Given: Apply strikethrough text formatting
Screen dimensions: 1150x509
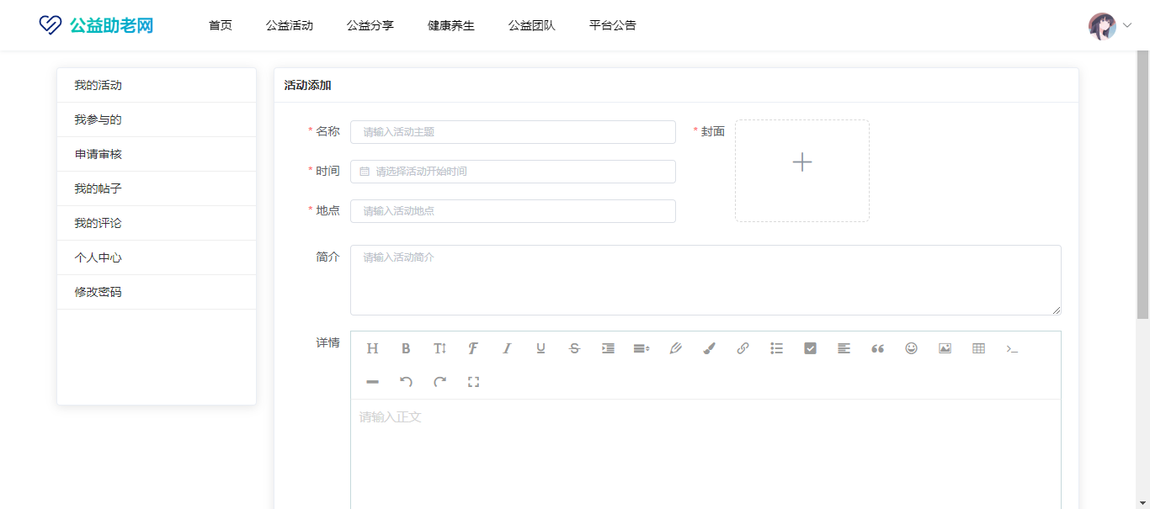Looking at the screenshot, I should click(x=574, y=348).
